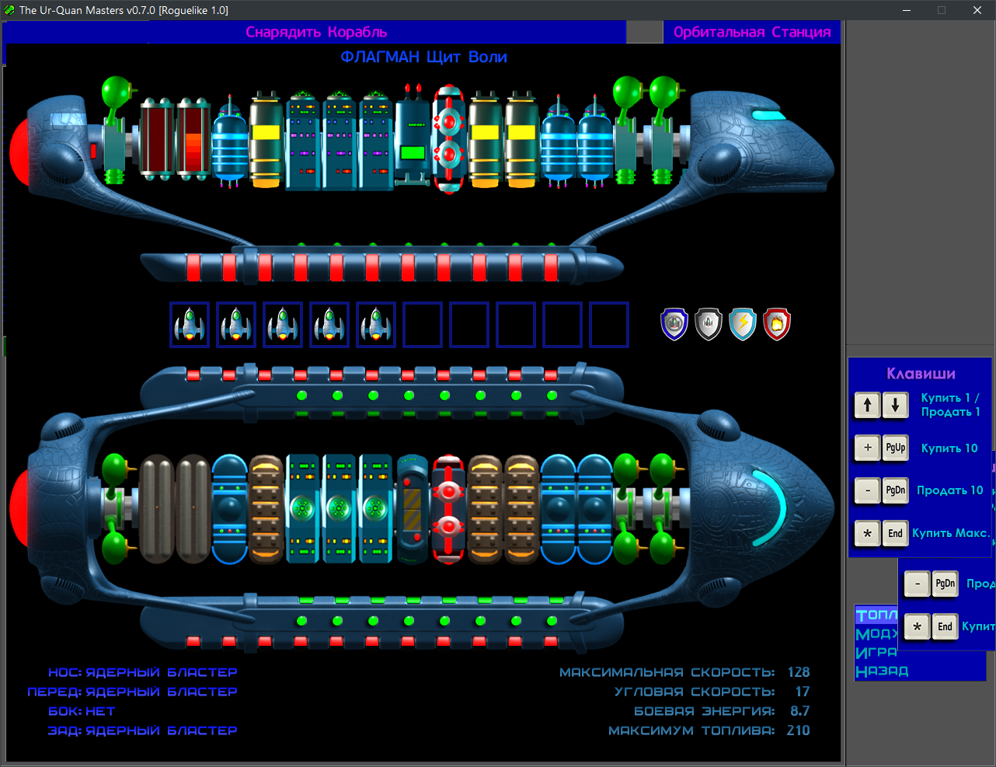Screen dimensions: 996x767
Task: Click the combat energy value 8.7
Action: (799, 711)
